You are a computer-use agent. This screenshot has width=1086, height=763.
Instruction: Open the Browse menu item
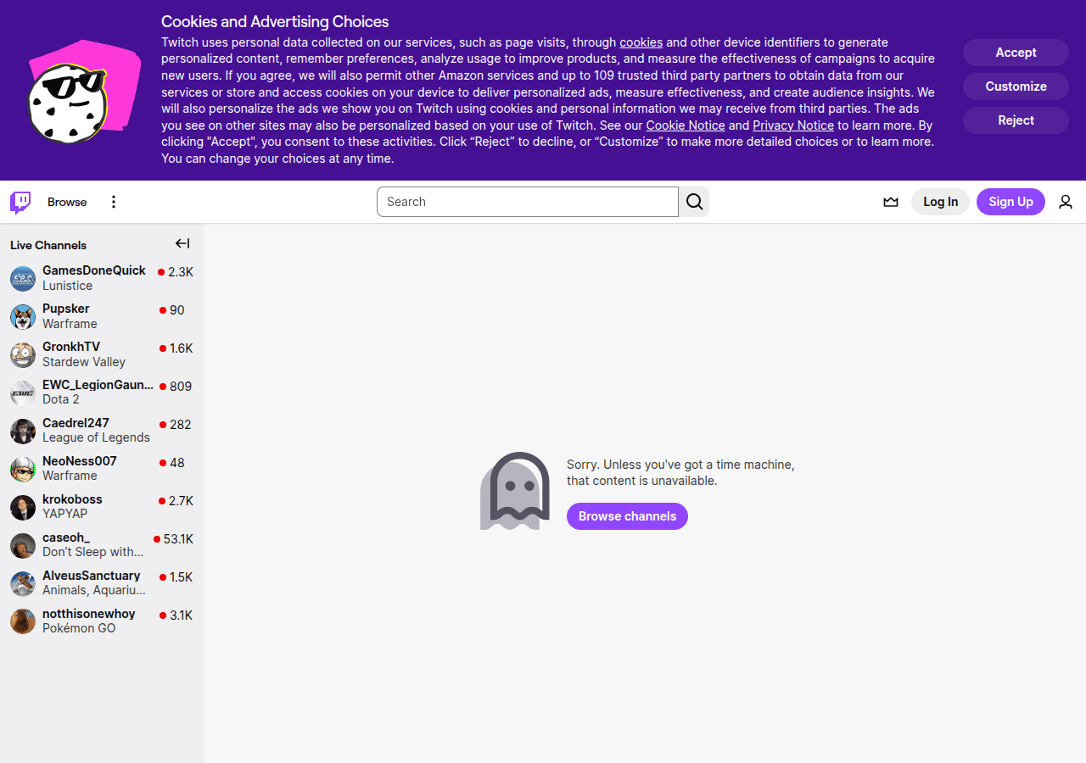tap(67, 202)
